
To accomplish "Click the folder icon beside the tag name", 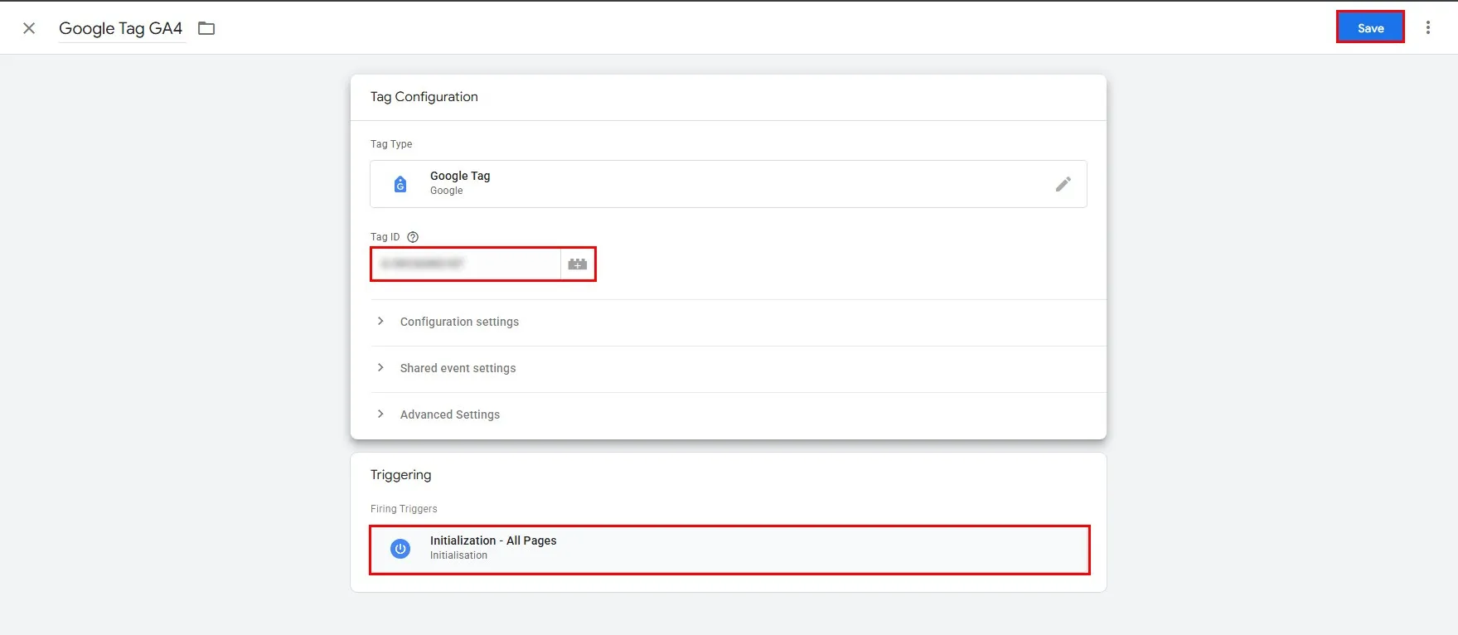I will (206, 28).
